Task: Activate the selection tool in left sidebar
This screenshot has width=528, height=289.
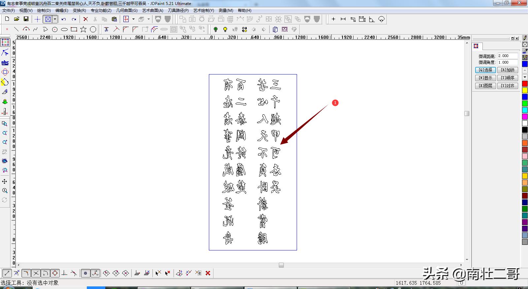Action: pyautogui.click(x=5, y=42)
